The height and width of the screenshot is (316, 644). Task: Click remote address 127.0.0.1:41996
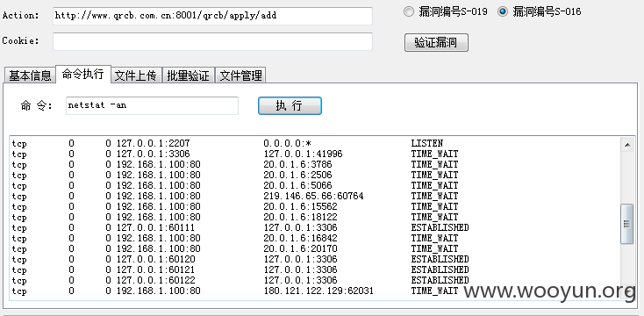(303, 154)
